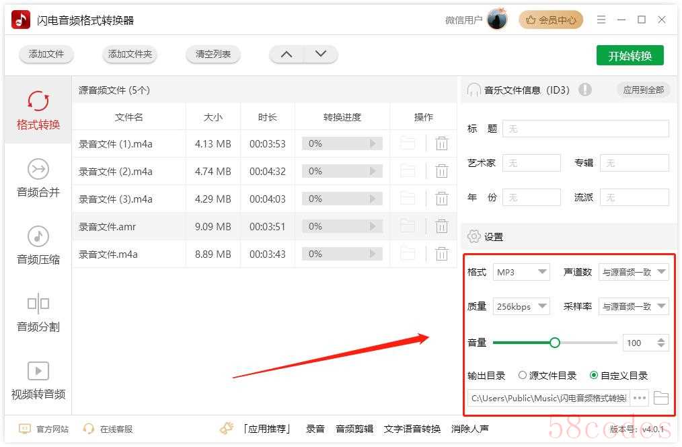This screenshot has width=682, height=447.
Task: Open the 音频分割 section
Action: point(38,313)
